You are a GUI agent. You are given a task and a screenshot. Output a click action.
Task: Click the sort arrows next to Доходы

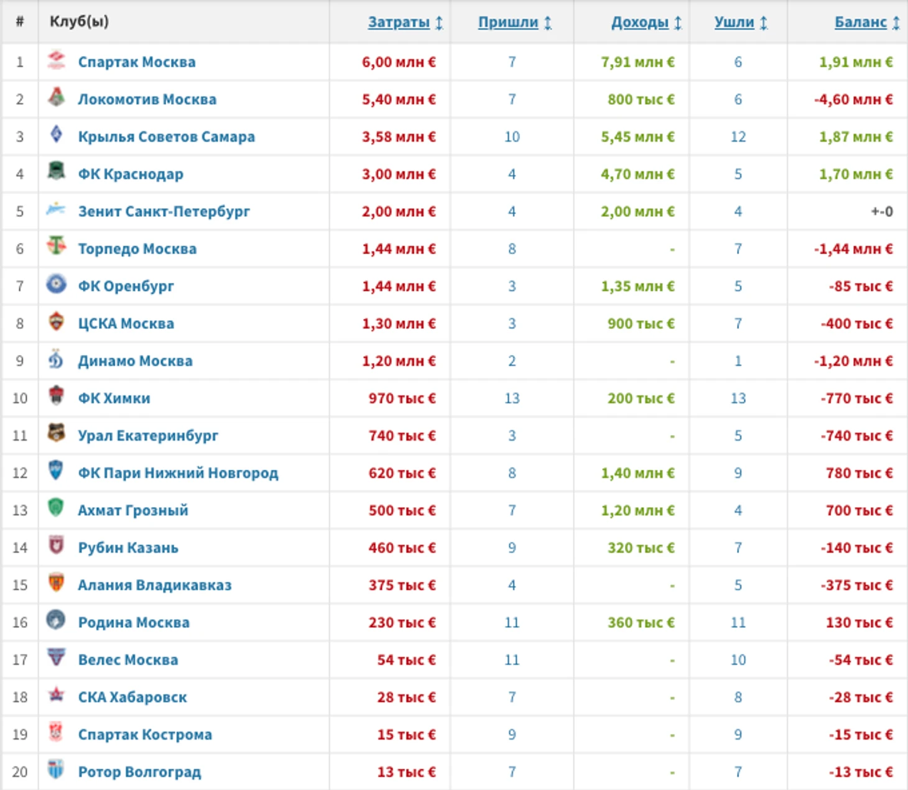click(678, 23)
